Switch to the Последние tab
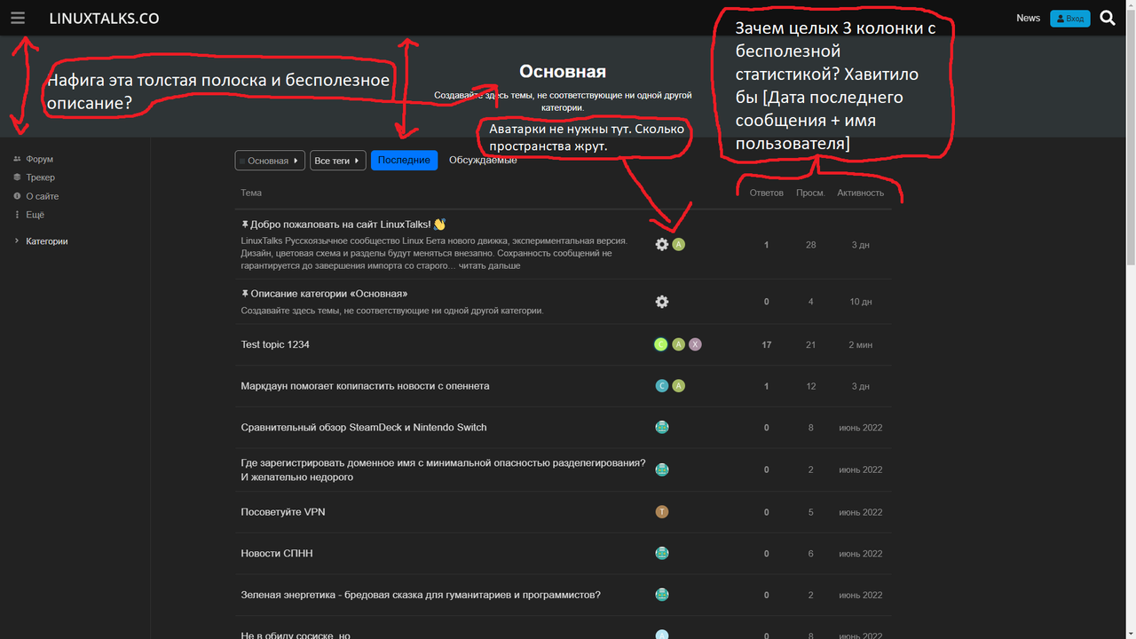Image resolution: width=1136 pixels, height=639 pixels. [404, 160]
